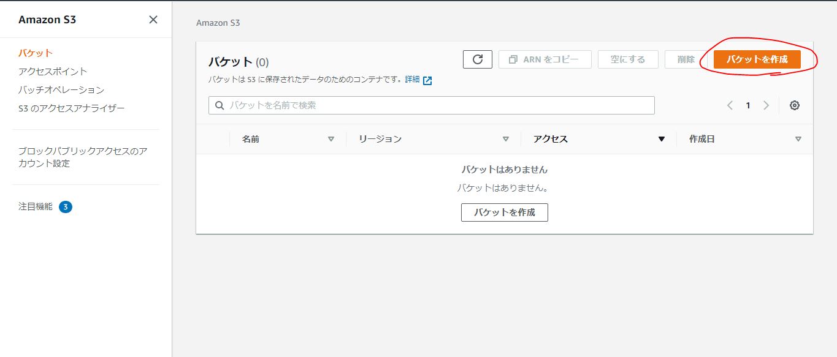
Task: Sort by リージョン column arrow
Action: click(x=506, y=139)
